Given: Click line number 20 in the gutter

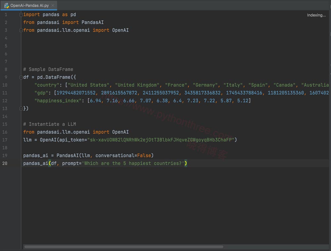Looking at the screenshot, I should pos(5,163).
